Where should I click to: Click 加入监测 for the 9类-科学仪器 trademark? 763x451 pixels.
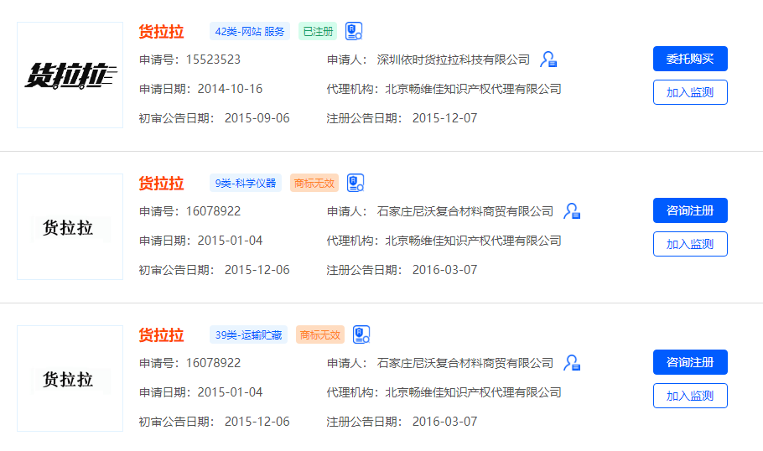click(x=690, y=244)
